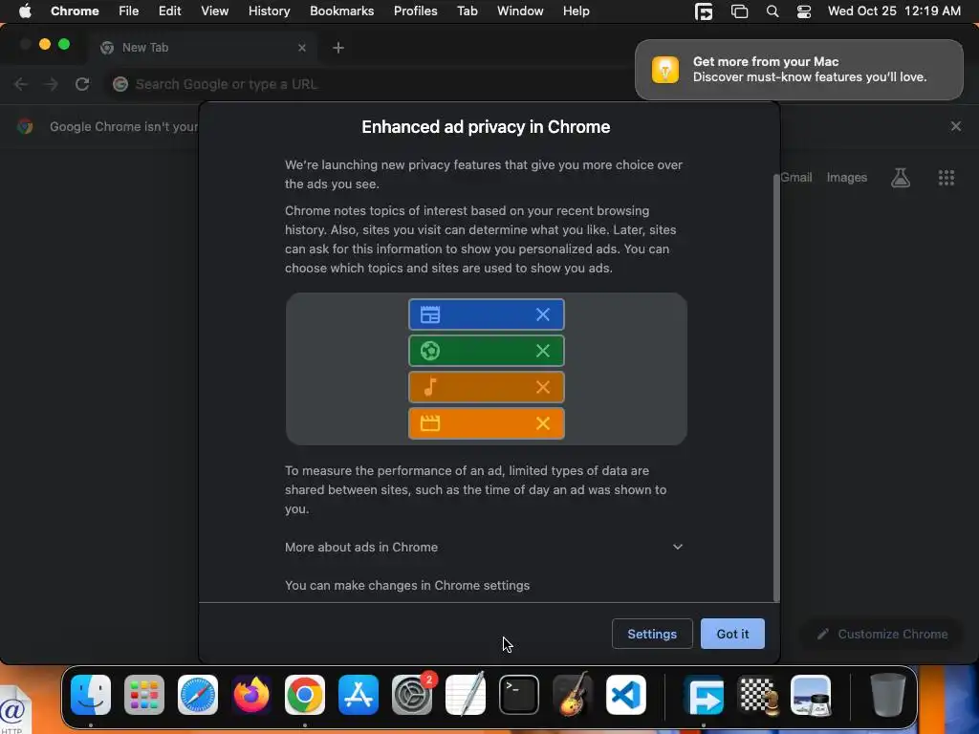Open Finder from the Dock
This screenshot has width=979, height=734.
91,695
